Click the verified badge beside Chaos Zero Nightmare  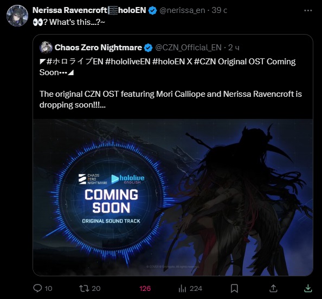click(149, 48)
